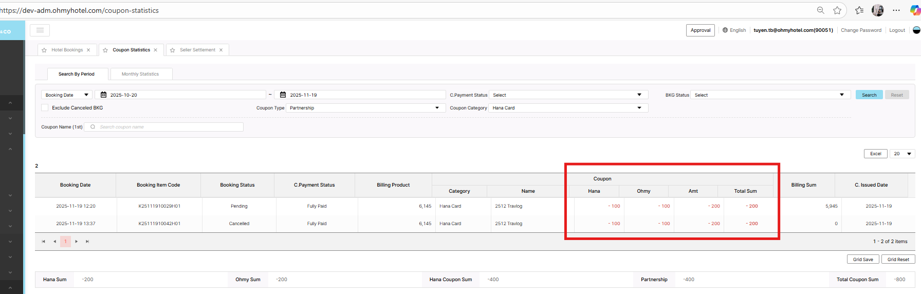Viewport: 921px width, 294px height.
Task: Go to the last page arrow
Action: click(87, 242)
